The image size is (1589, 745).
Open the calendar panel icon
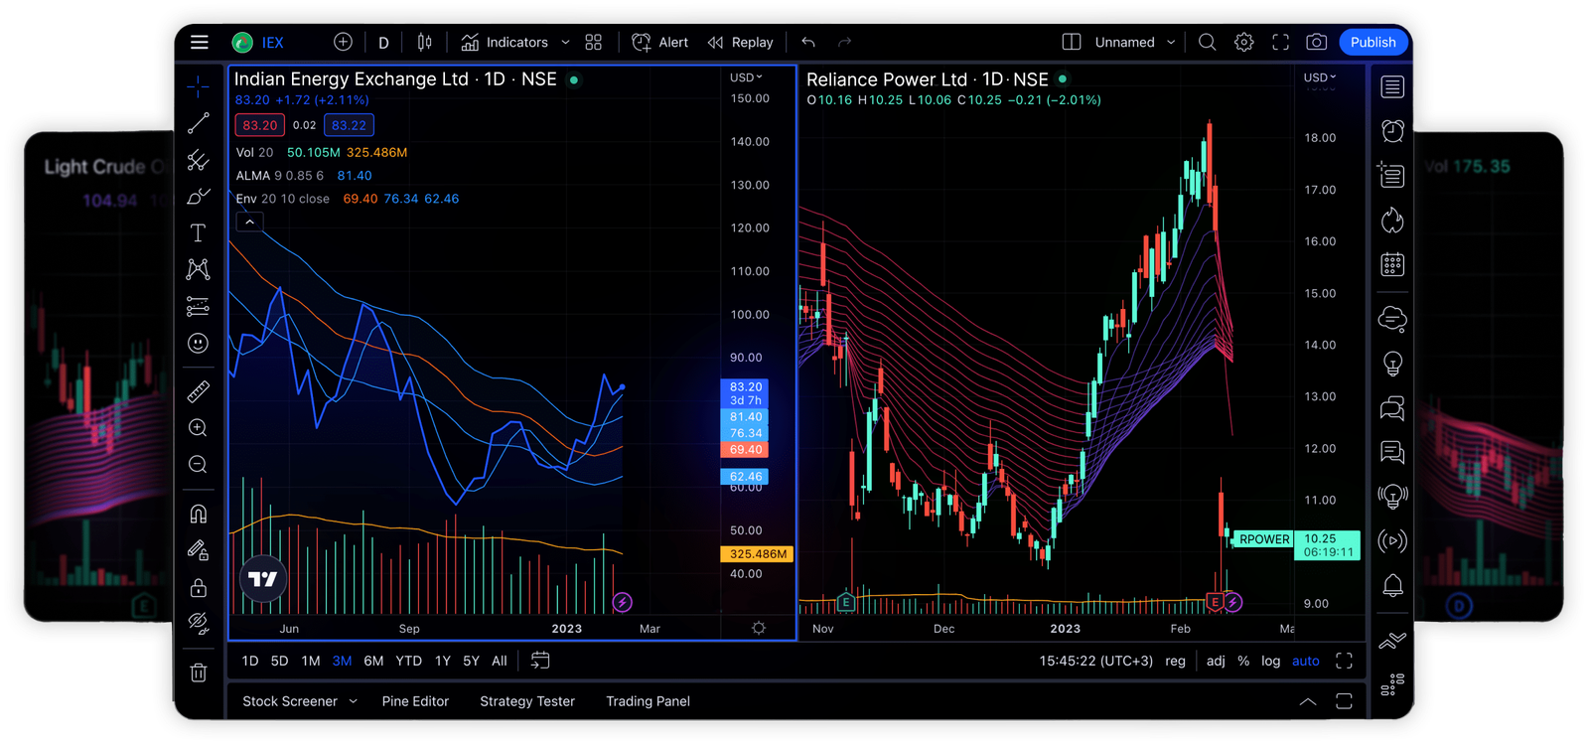click(x=1392, y=264)
